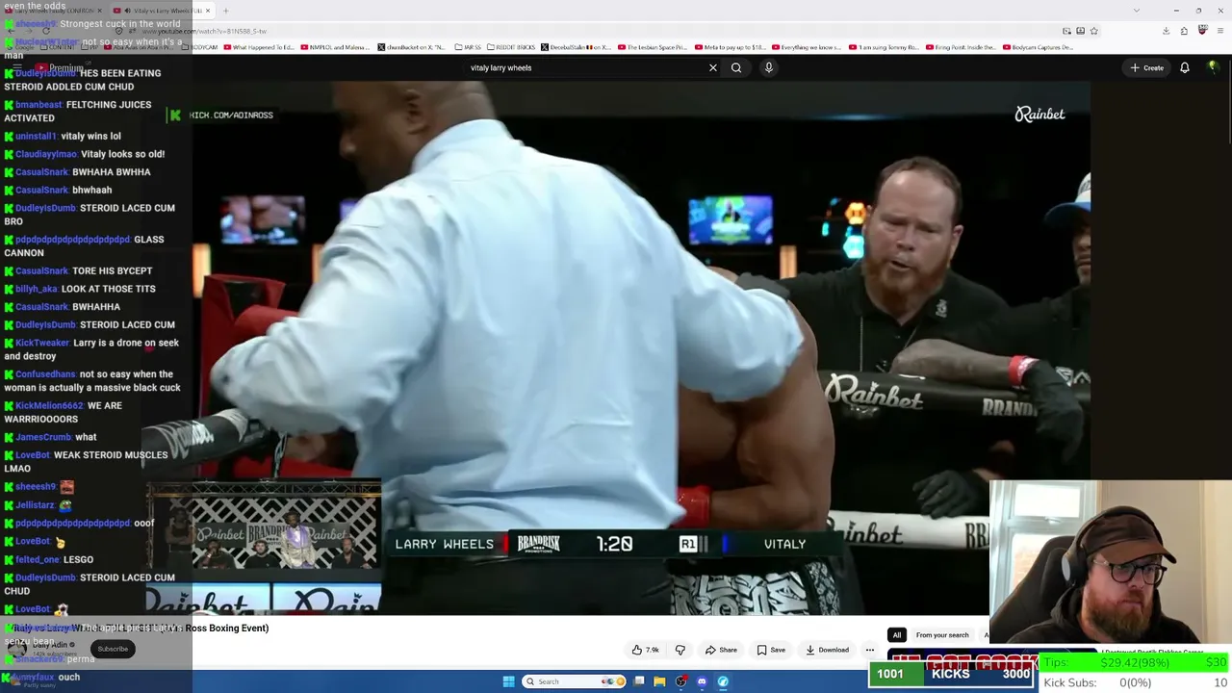The width and height of the screenshot is (1232, 693).
Task: Click the Rainbet logo in the video corner
Action: [x=1039, y=115]
